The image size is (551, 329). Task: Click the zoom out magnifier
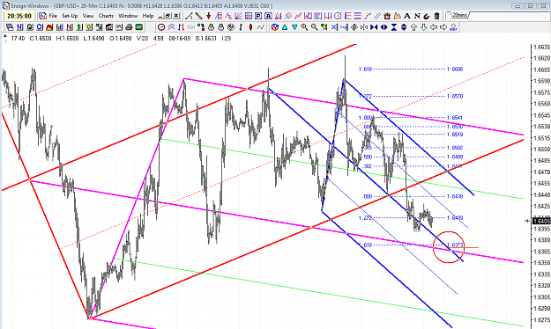tap(314, 27)
